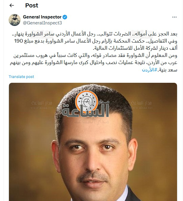The height and width of the screenshot is (201, 183).
Task: Open the @GeneralInspect3 handle link
Action: (x=42, y=23)
